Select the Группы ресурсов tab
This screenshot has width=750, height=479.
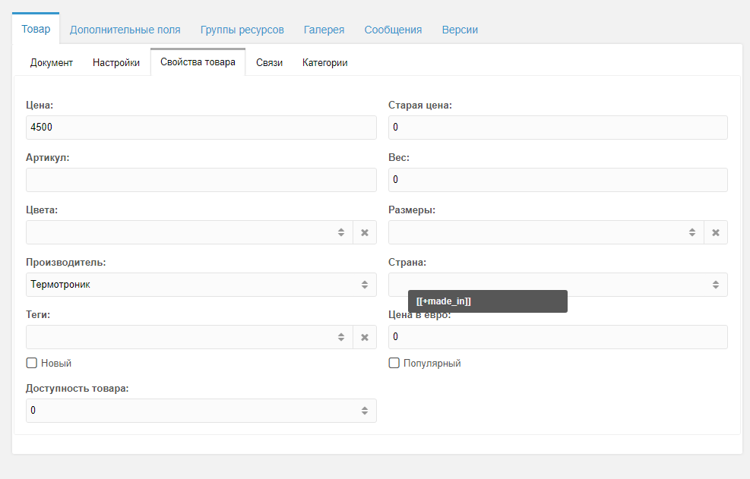[x=242, y=30]
